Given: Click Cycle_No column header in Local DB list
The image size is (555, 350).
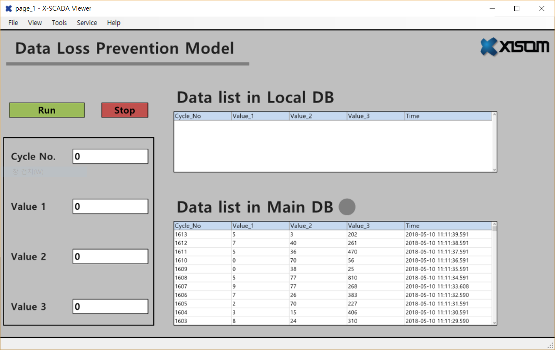Looking at the screenshot, I should click(203, 116).
